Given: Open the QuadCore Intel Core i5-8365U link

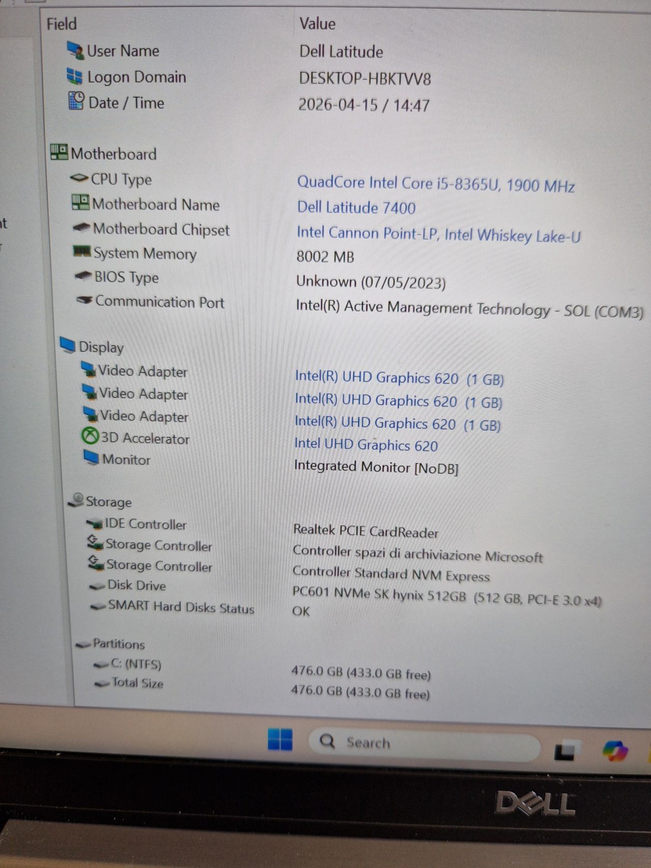Looking at the screenshot, I should point(436,183).
